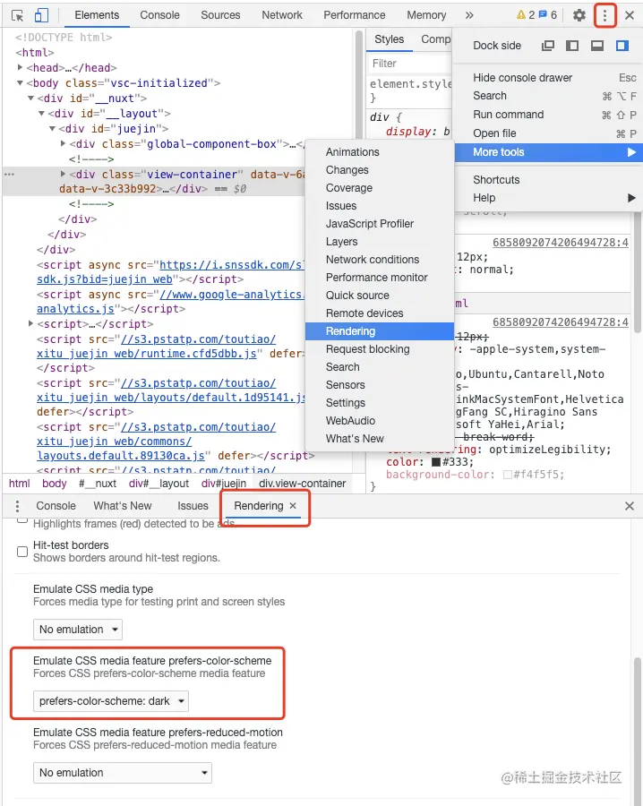This screenshot has height=806, width=643.
Task: Select Hide console drawer menu item
Action: (x=548, y=78)
